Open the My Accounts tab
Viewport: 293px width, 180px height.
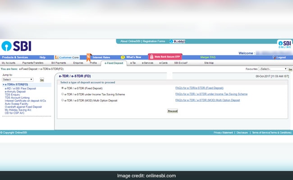tap(9, 63)
